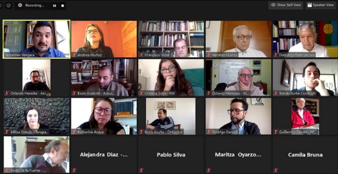Image resolution: width=338 pixels, height=174 pixels.
Task: Select Tomás Iturbe Covacich's video tile
Action: 305,78
